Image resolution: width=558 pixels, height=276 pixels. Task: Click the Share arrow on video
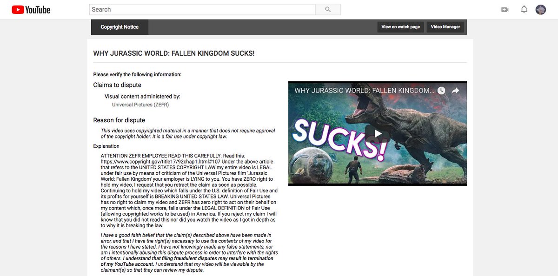click(456, 91)
